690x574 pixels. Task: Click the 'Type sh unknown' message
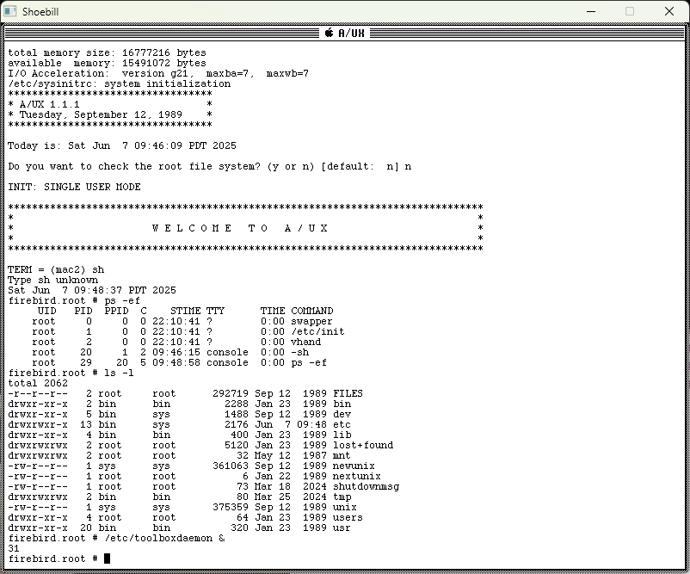pyautogui.click(x=52, y=280)
